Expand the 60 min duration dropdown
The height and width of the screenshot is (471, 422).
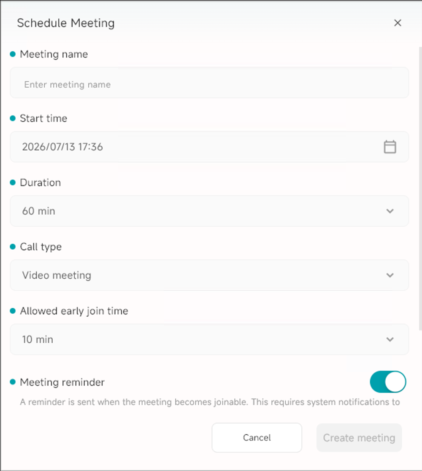(209, 211)
